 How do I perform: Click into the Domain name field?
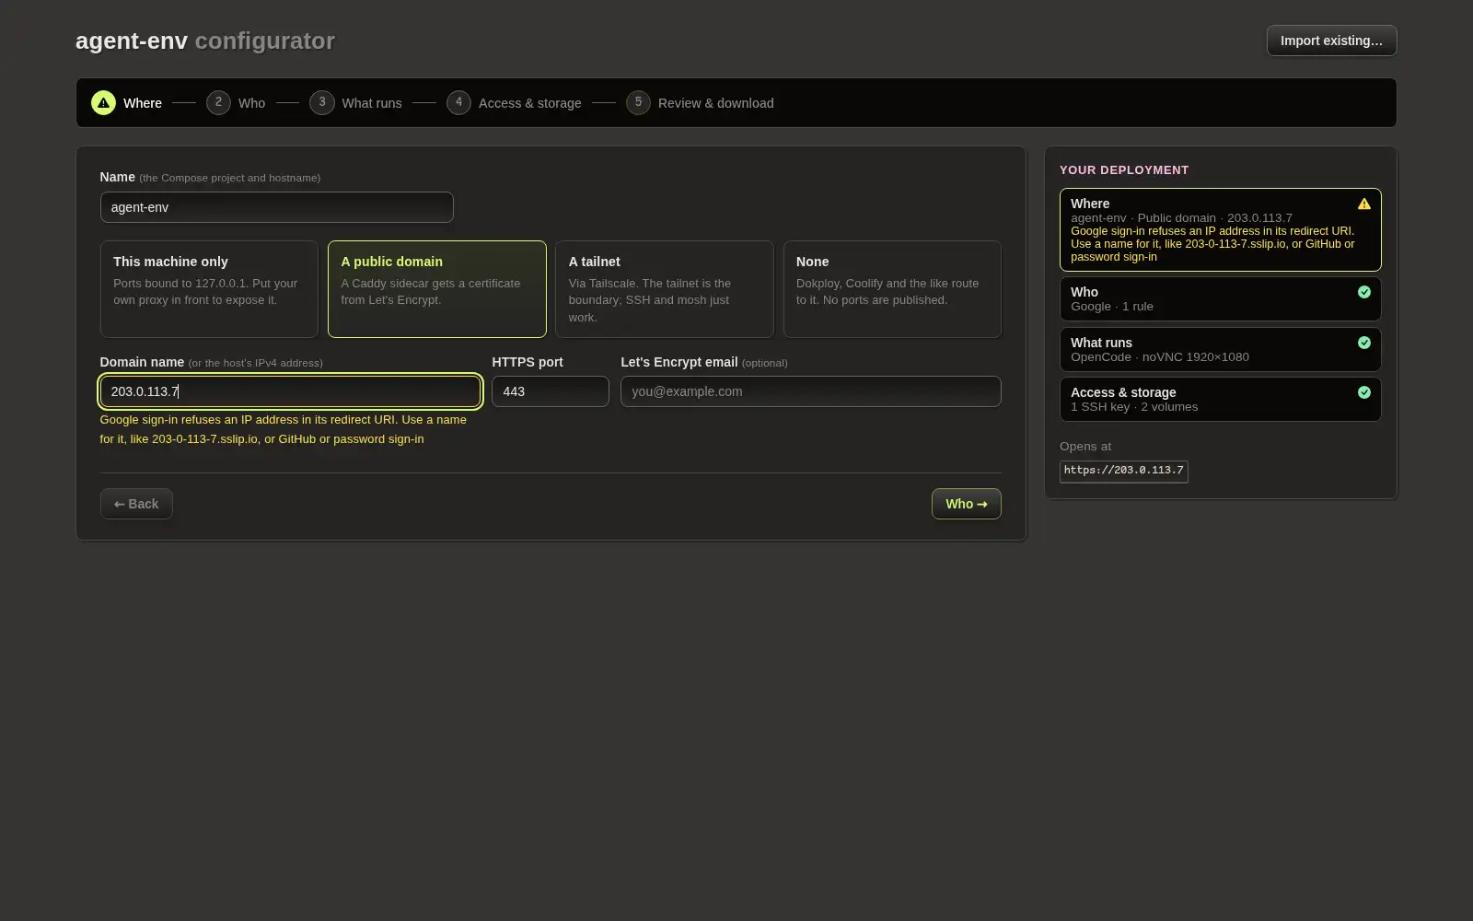[290, 391]
